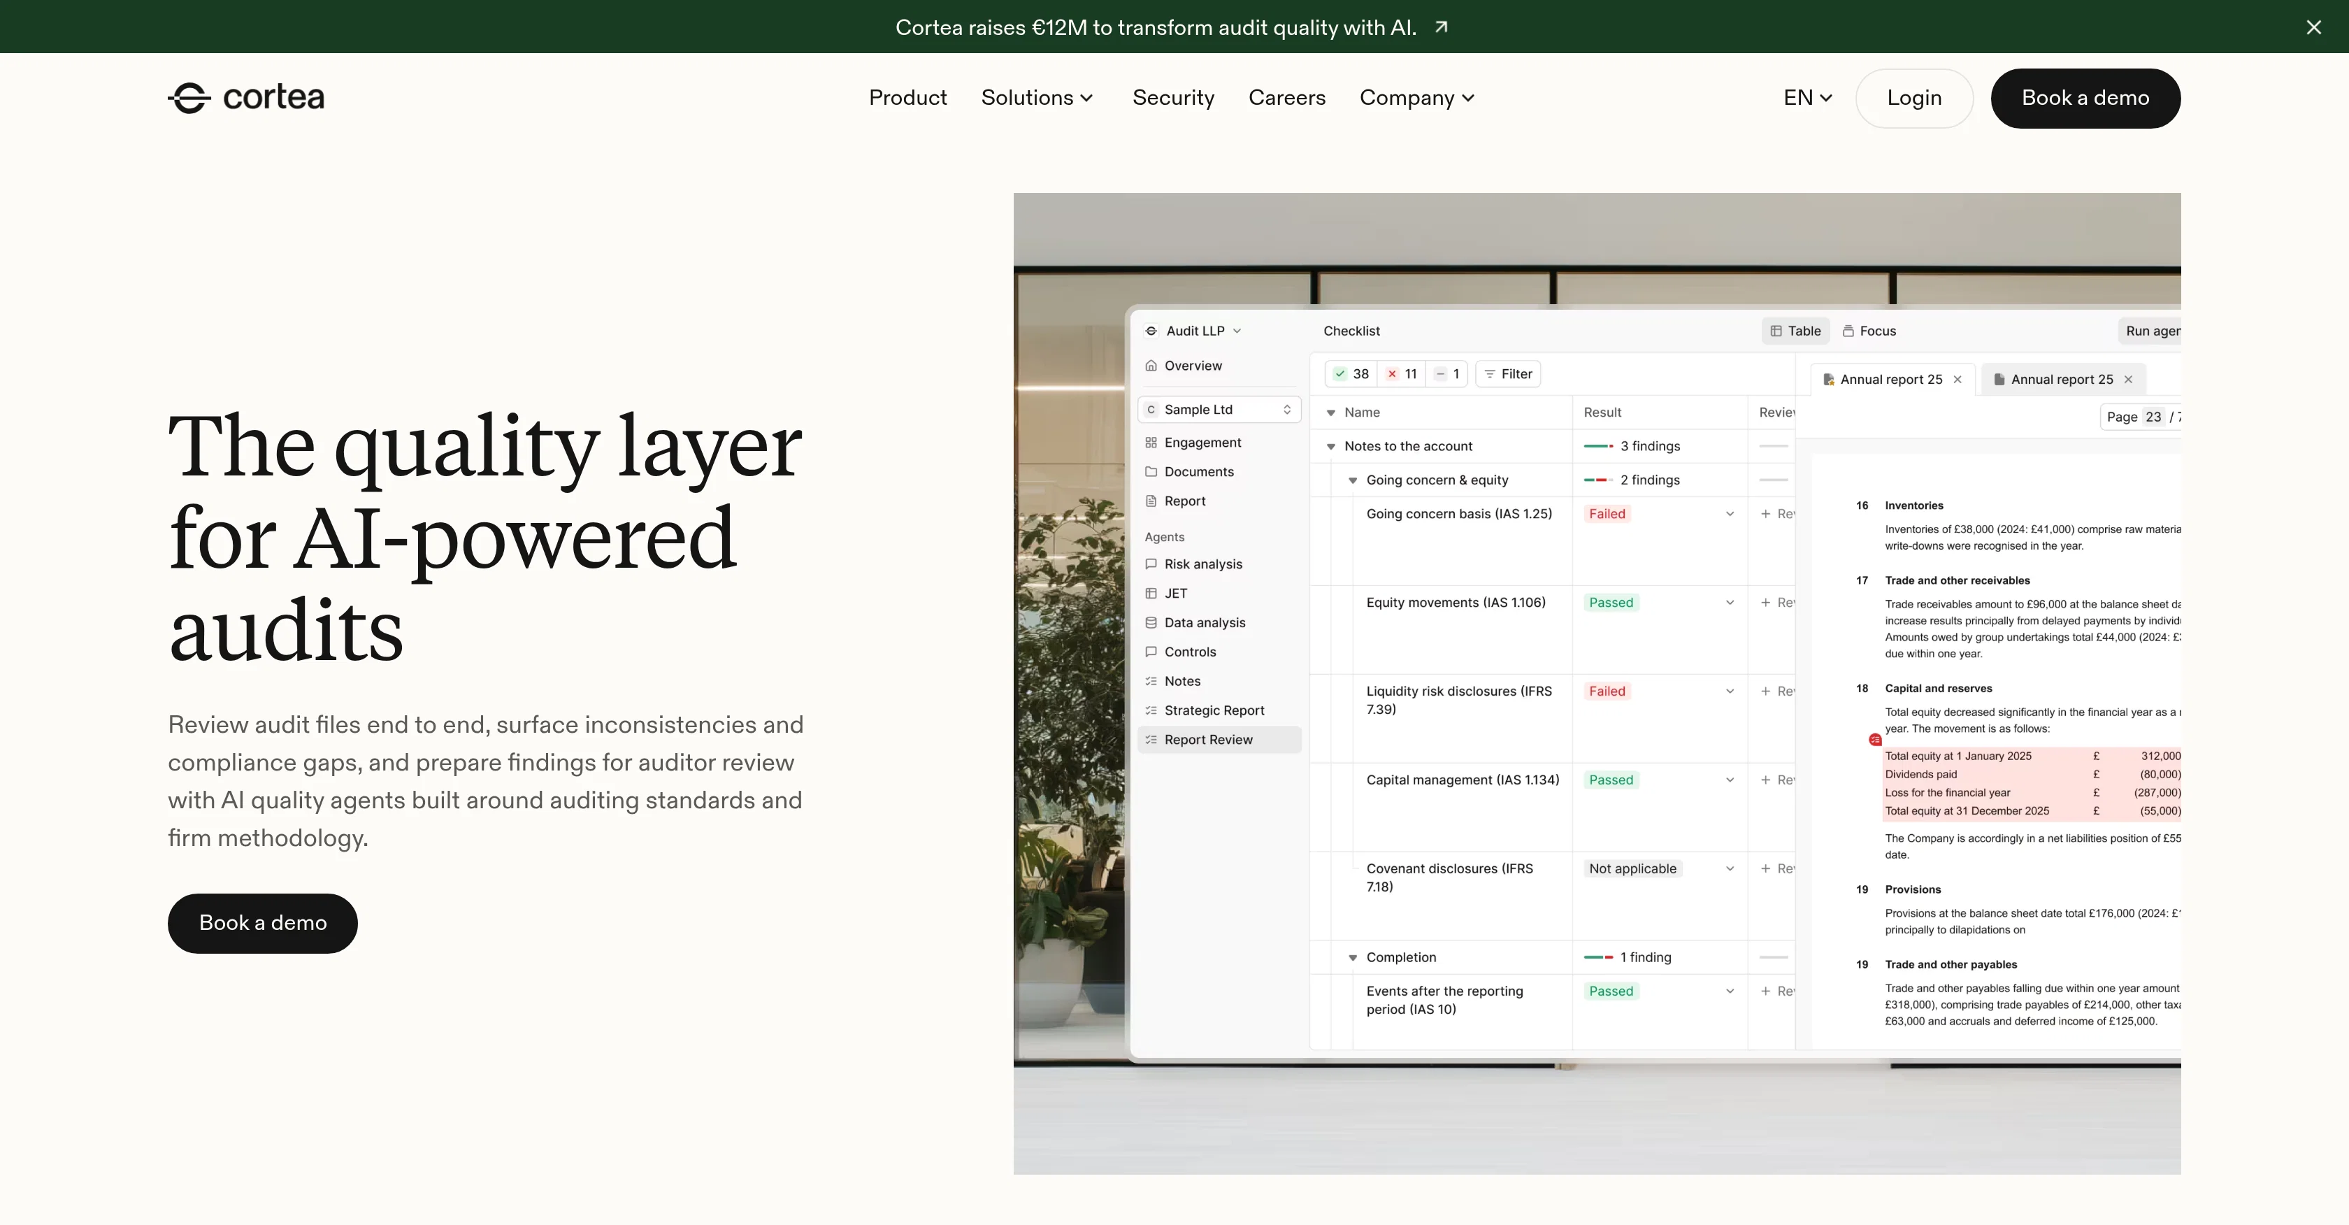Click the Cortea logo icon
2349x1225 pixels.
tap(189, 98)
